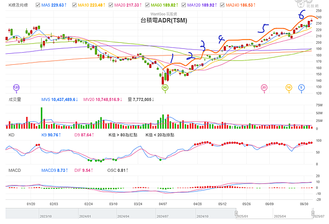329x224 pixels.
Task: Toggle the MA10 moving average checkbox
Action: tap(74, 5)
